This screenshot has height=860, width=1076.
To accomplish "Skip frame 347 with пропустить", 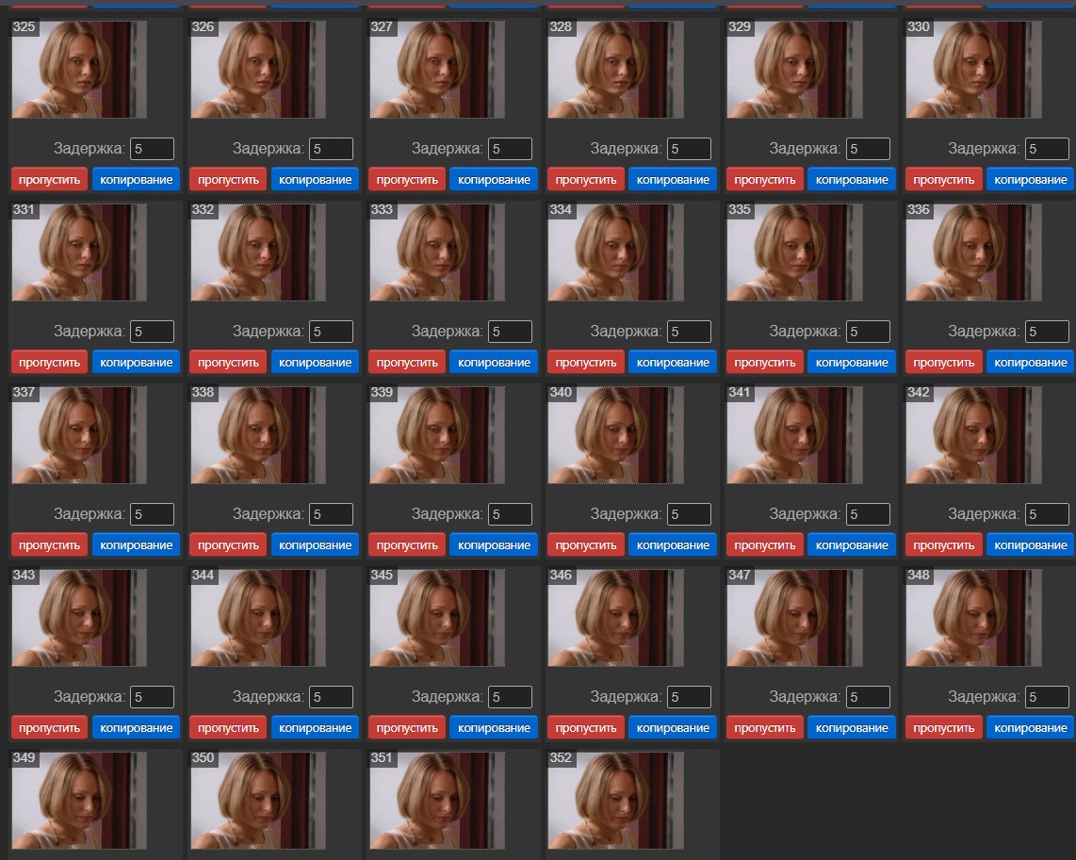I will coord(764,727).
